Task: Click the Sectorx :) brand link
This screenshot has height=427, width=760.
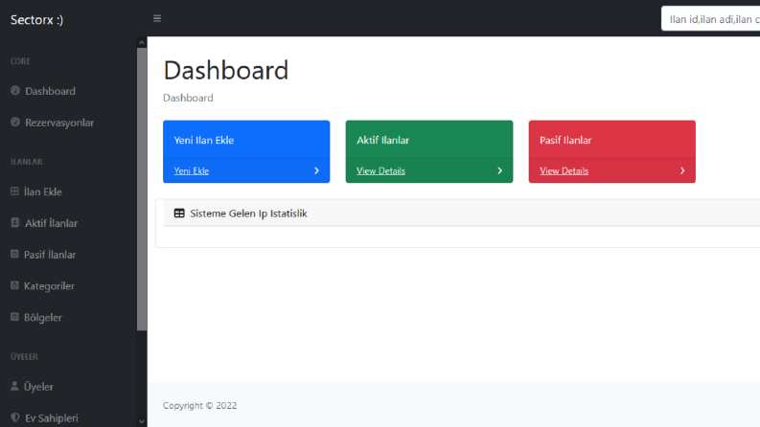Action: (36, 20)
